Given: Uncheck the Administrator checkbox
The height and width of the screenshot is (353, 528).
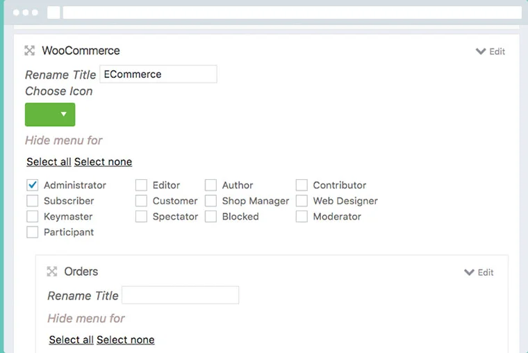Looking at the screenshot, I should pyautogui.click(x=33, y=186).
